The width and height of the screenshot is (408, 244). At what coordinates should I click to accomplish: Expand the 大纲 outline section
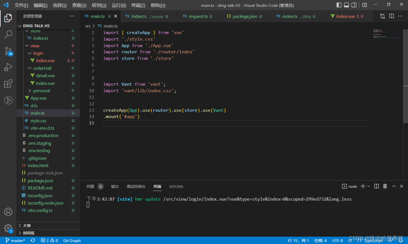pos(48,226)
